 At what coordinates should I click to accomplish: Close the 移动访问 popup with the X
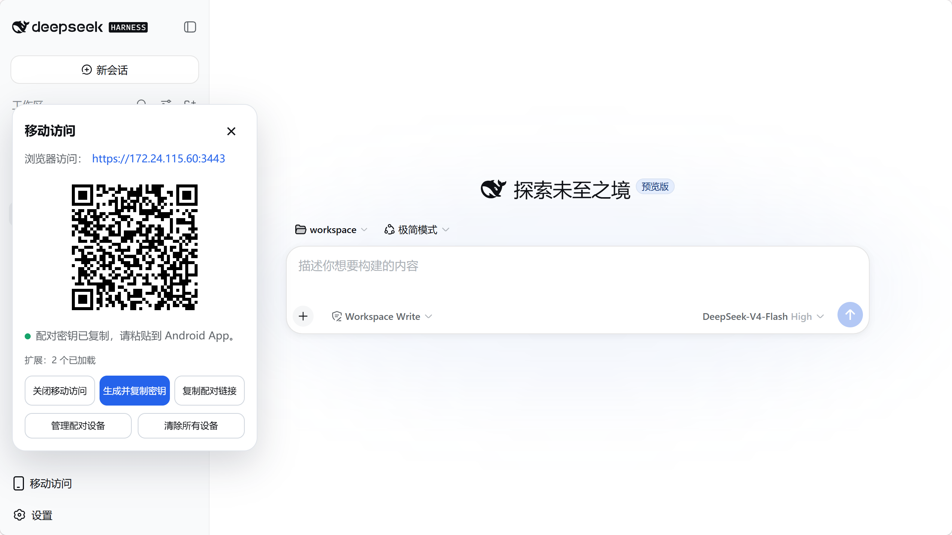(x=231, y=131)
